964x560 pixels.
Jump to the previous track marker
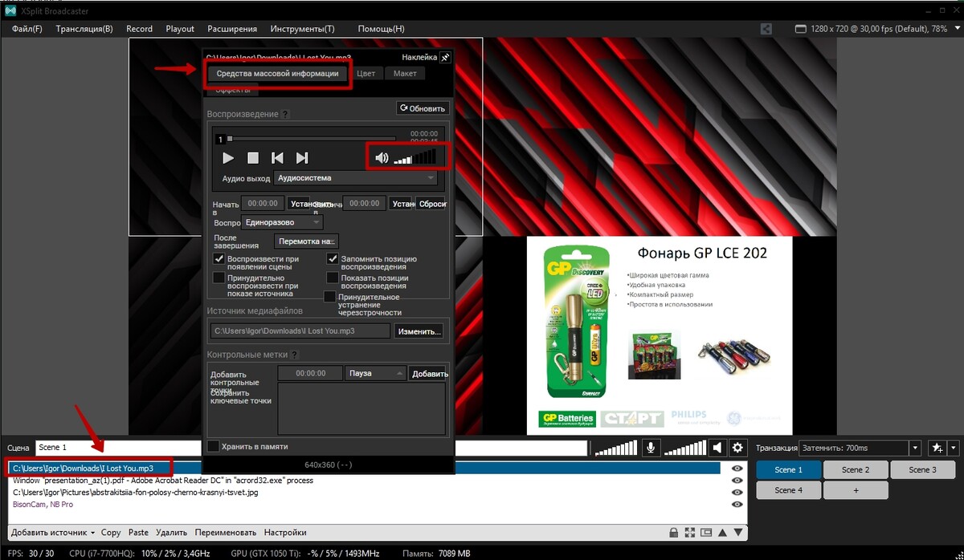277,159
